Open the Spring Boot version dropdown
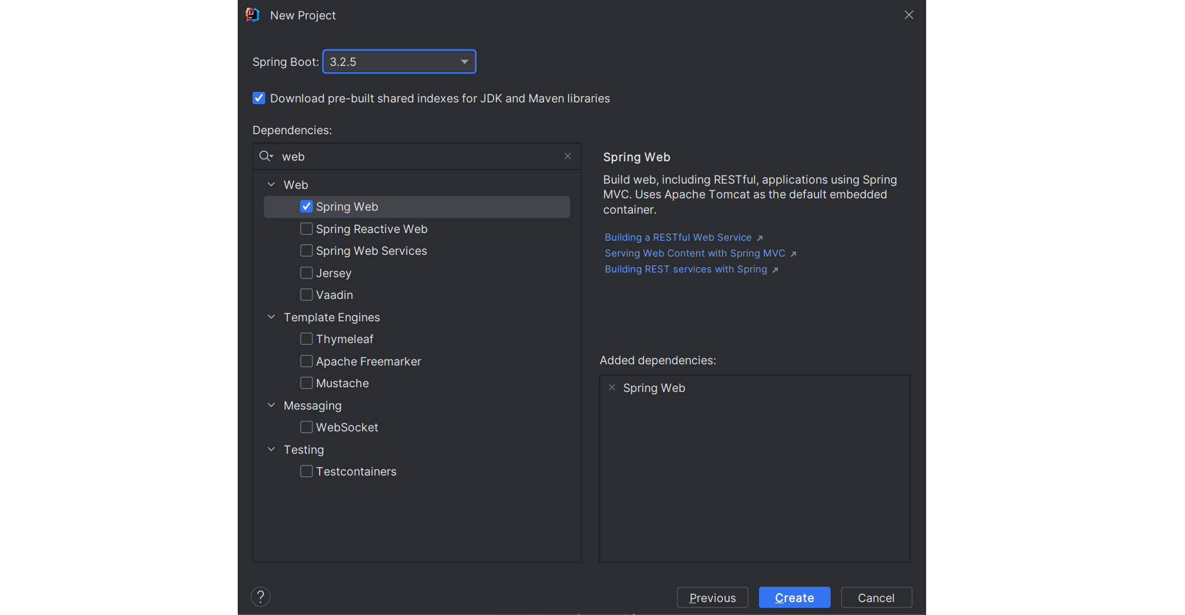Viewport: 1185px width, 615px height. coord(399,62)
